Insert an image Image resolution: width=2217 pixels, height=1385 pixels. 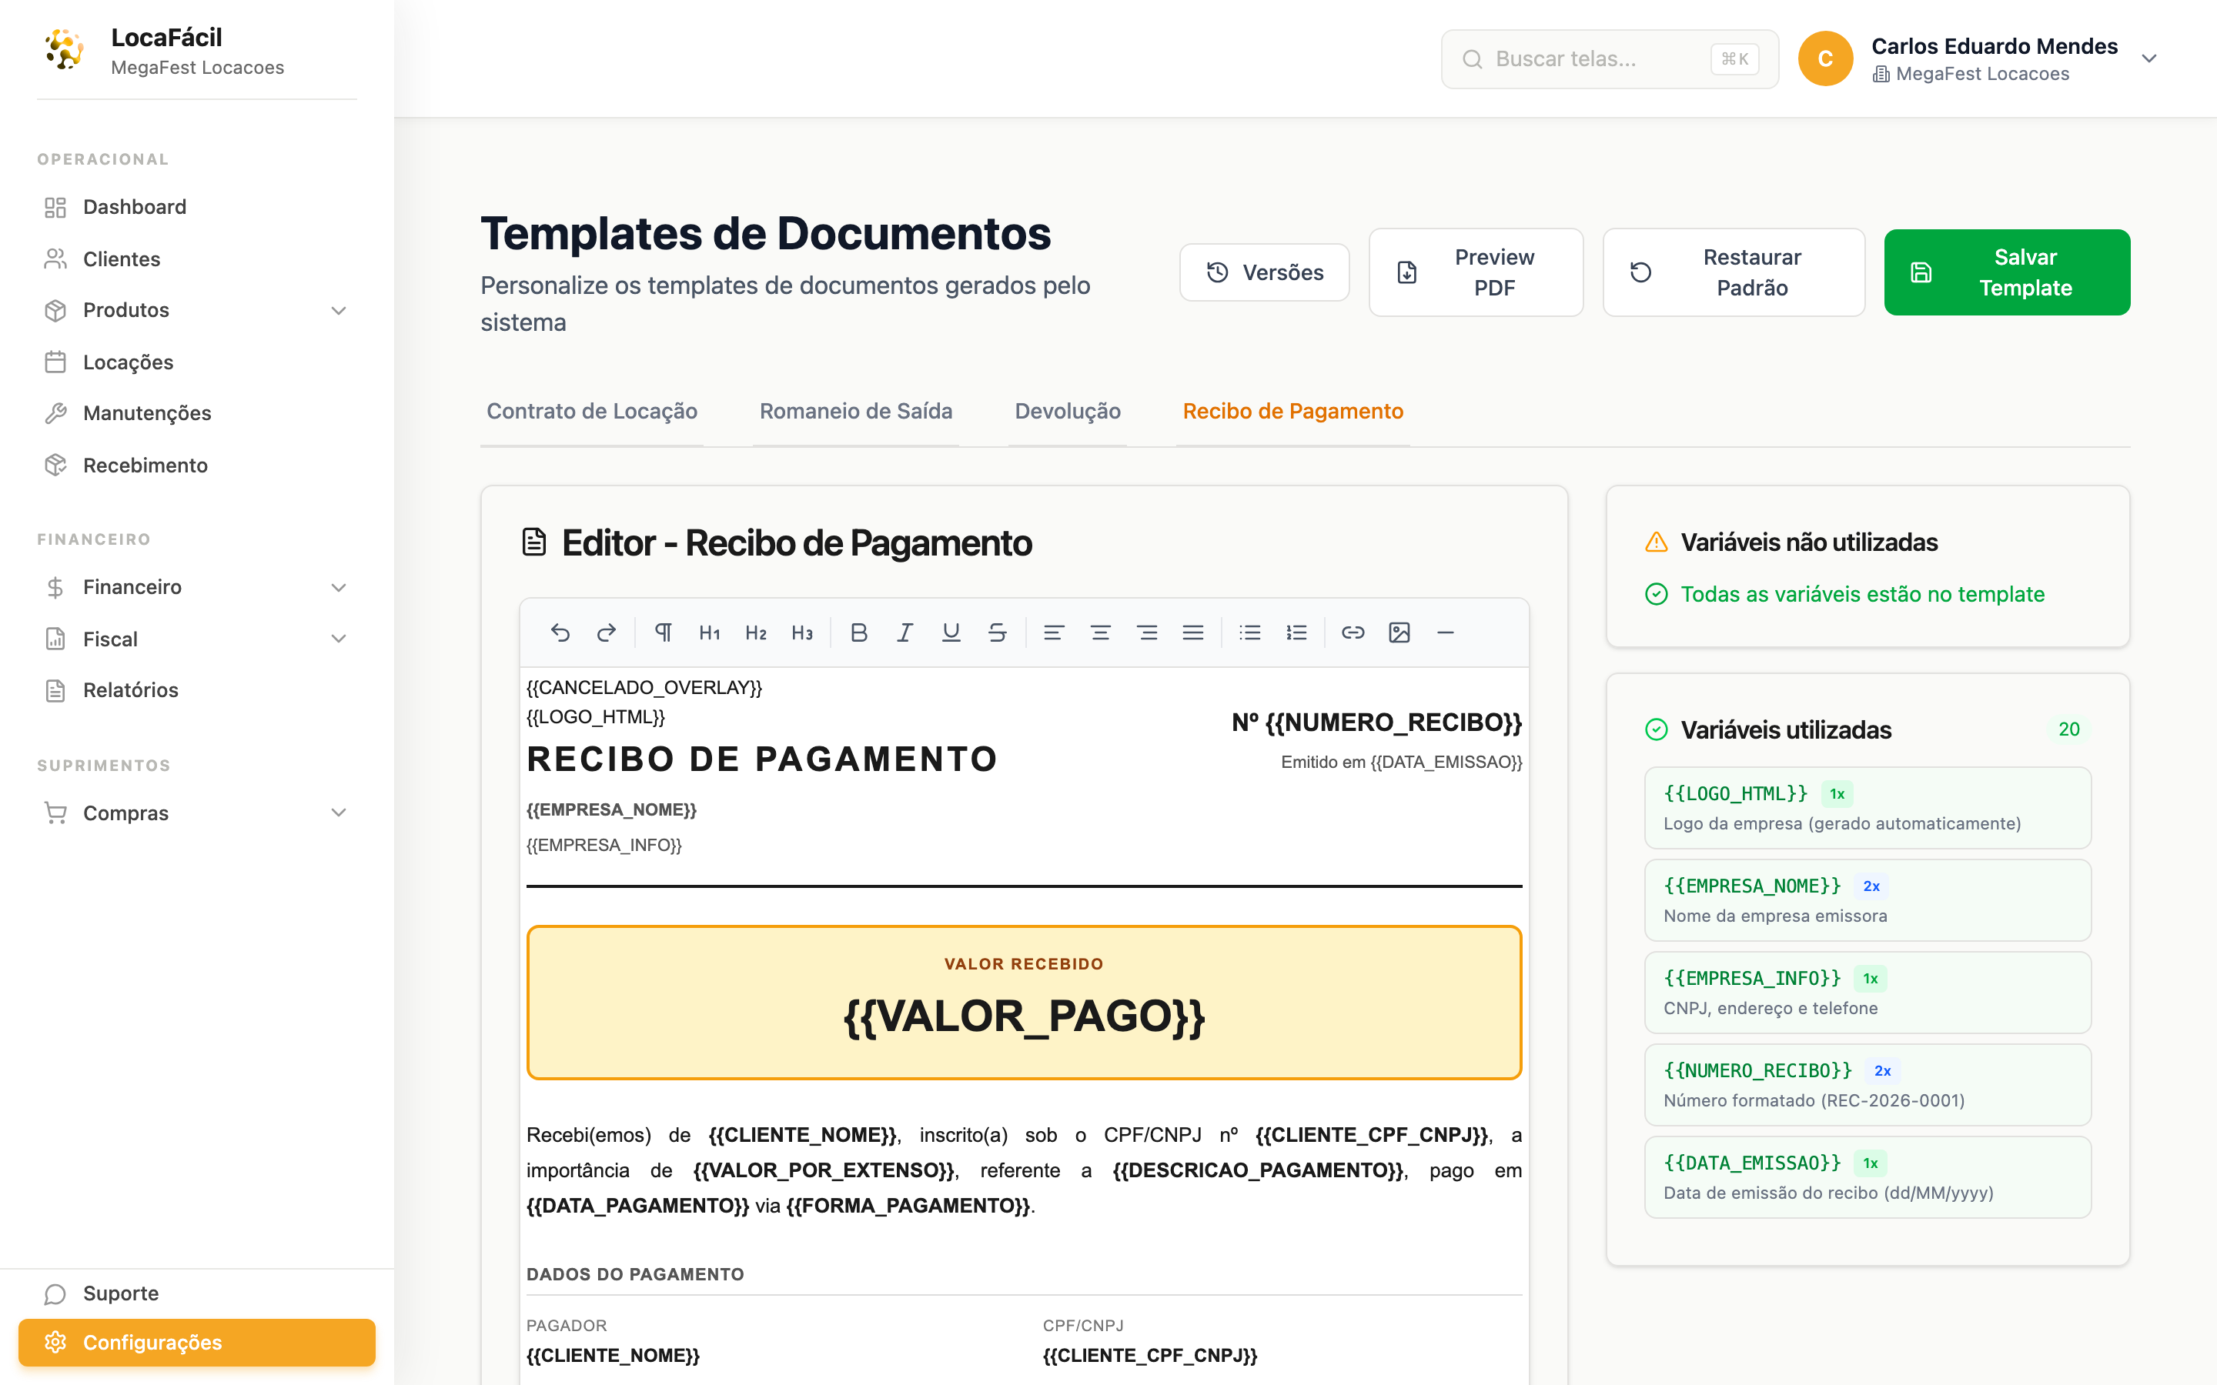point(1399,632)
